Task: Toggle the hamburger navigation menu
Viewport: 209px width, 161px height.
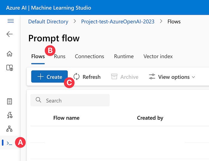Action: point(10,21)
